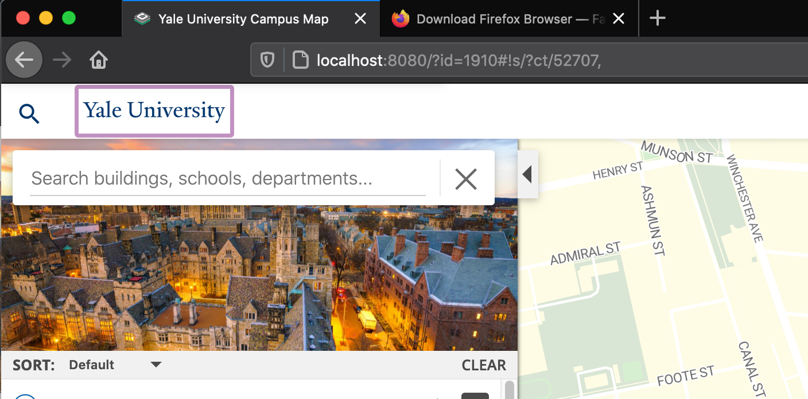
Task: Click the Yale University logo link
Action: coord(154,111)
